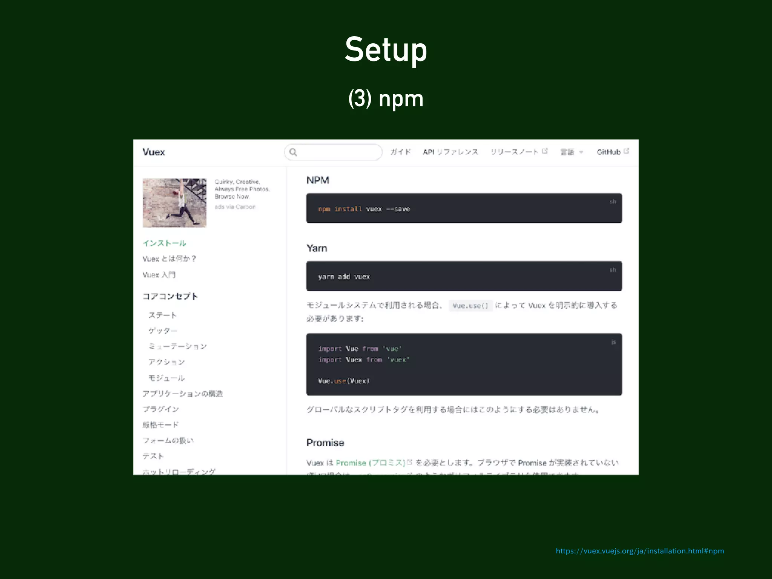Open the GitHub nav link

608,152
